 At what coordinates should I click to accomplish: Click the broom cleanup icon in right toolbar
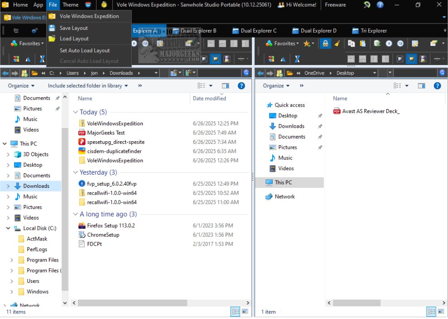click(337, 43)
